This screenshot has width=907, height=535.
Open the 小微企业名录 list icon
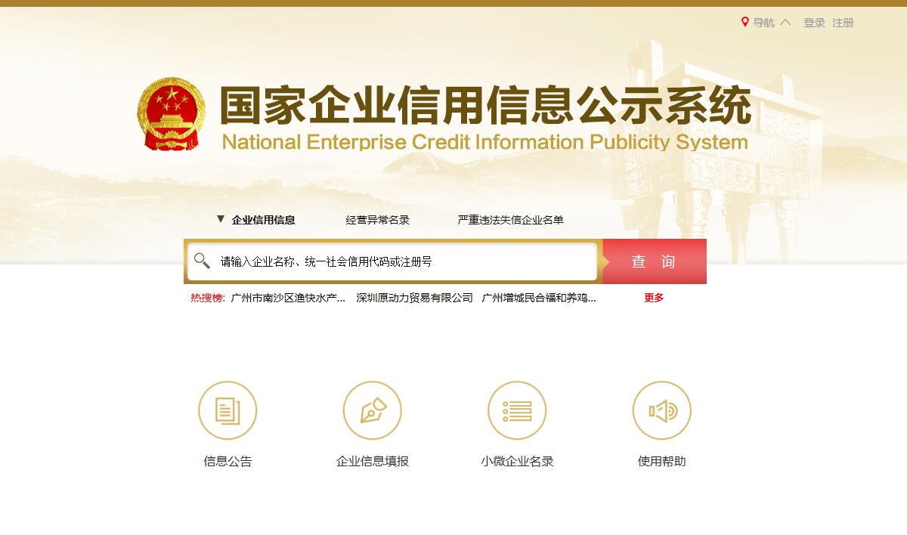pos(517,410)
